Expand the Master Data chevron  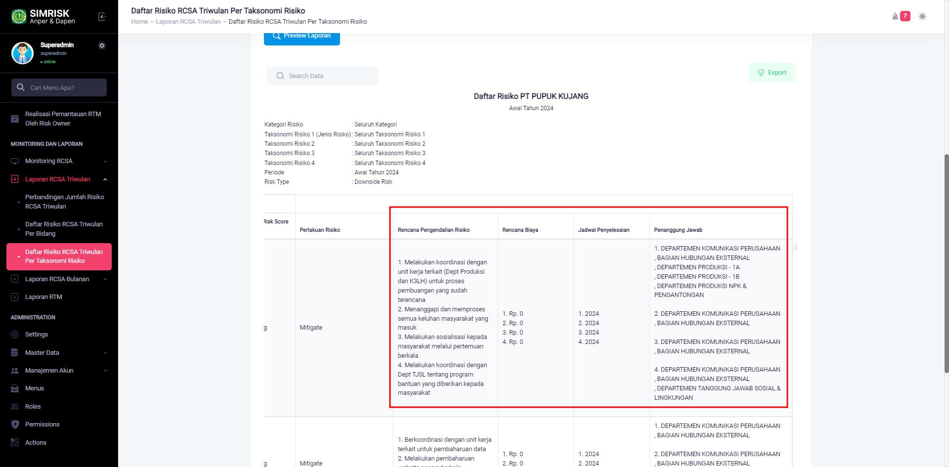pos(105,353)
